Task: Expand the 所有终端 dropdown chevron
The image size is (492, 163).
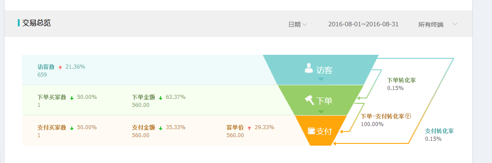Action: point(455,24)
